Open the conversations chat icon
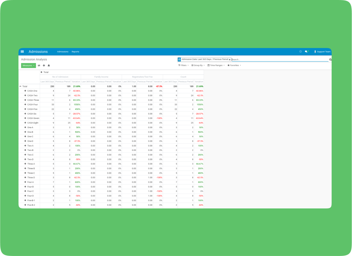 click(x=306, y=52)
